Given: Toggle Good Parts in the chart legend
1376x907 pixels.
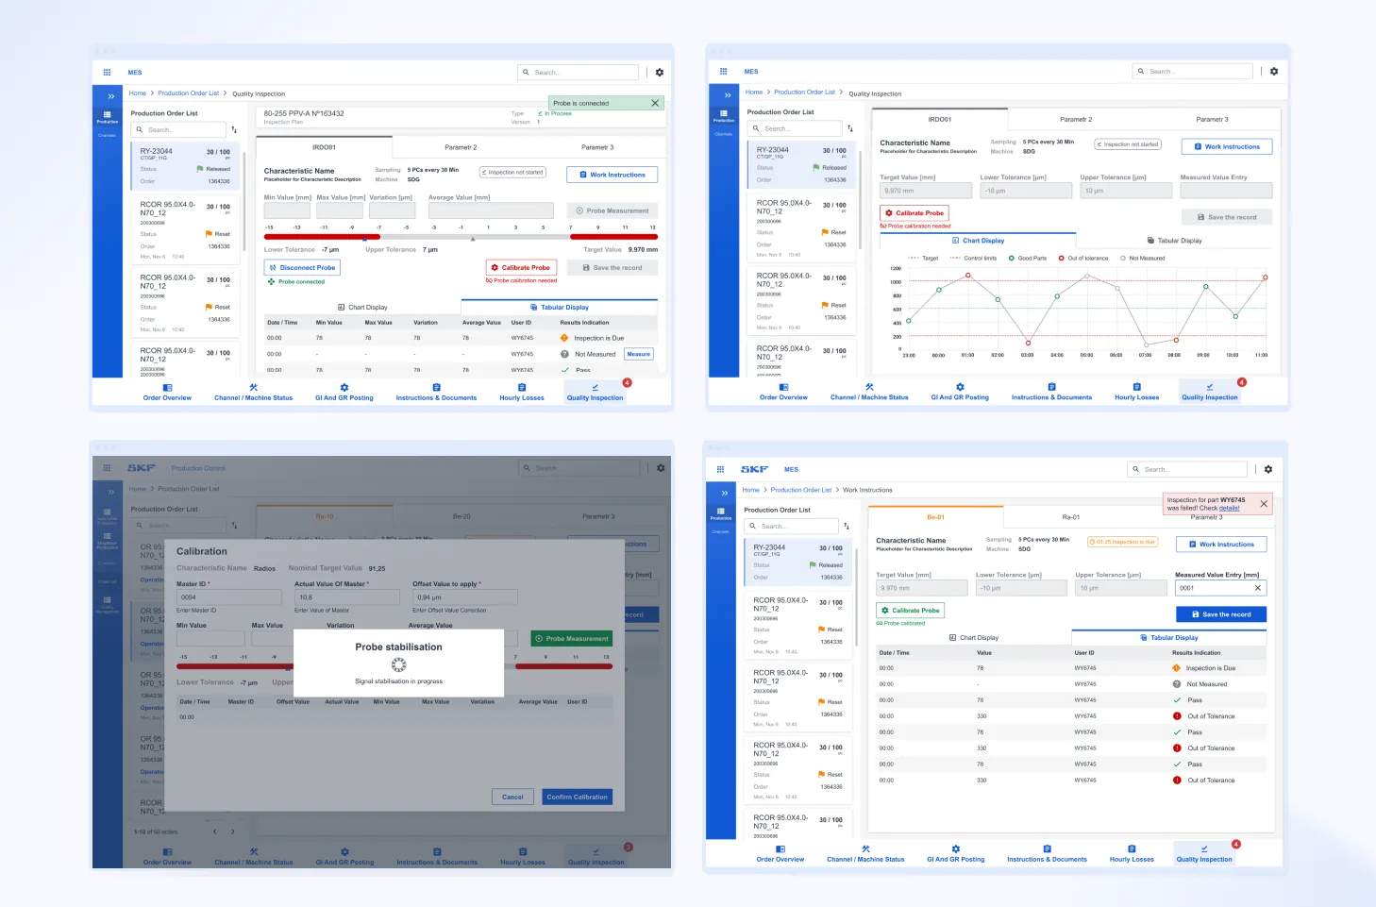Looking at the screenshot, I should (1028, 258).
